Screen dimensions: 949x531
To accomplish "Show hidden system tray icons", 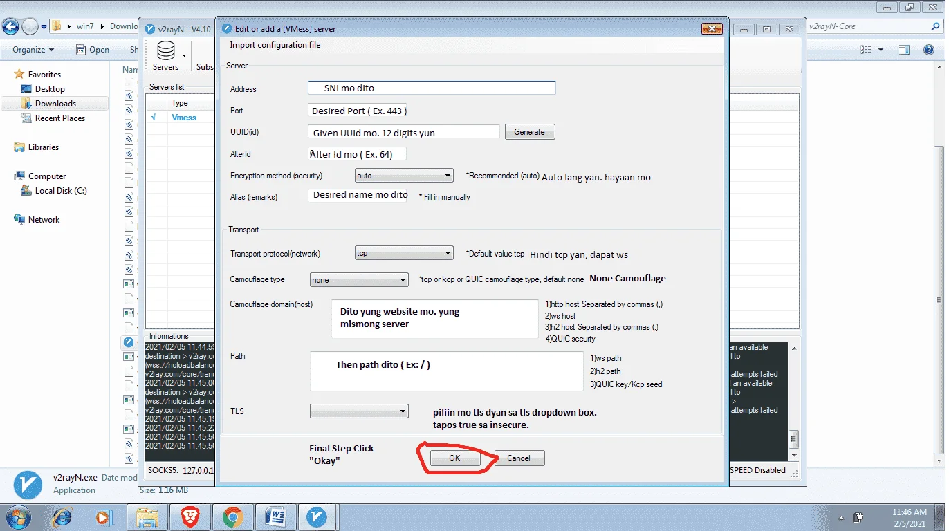I will coord(841,517).
